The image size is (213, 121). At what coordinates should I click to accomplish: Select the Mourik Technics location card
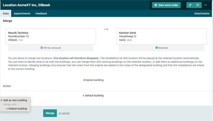click(51, 36)
